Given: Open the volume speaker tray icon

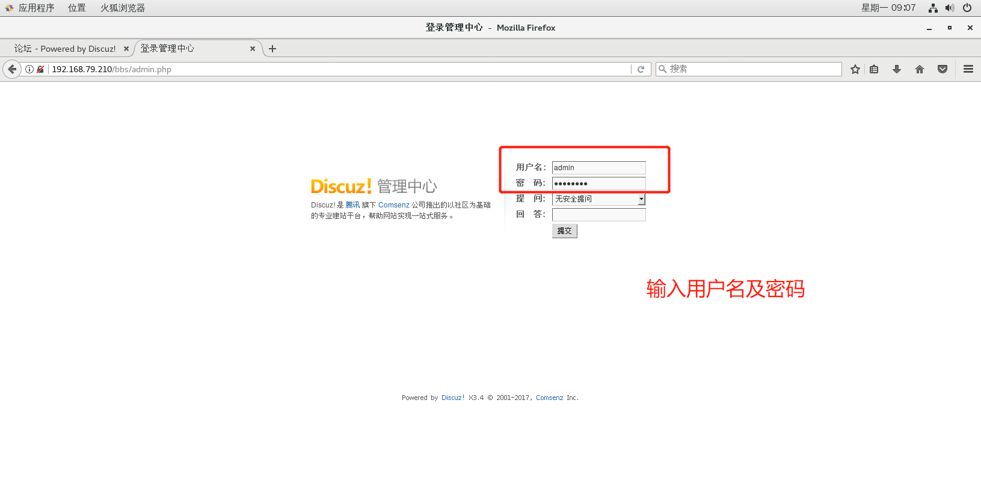Looking at the screenshot, I should click(950, 8).
